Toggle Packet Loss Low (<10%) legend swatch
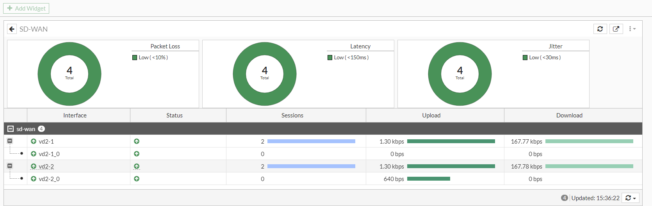The width and height of the screenshot is (652, 206). [x=135, y=57]
